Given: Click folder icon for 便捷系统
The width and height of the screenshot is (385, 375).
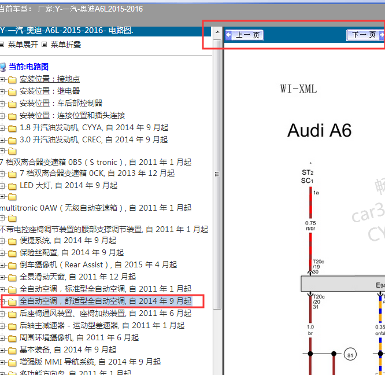Looking at the screenshot, I should pyautogui.click(x=12, y=241).
